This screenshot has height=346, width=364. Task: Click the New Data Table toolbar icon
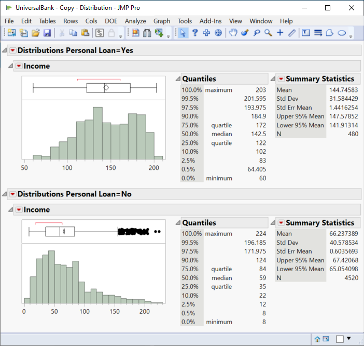11,33
